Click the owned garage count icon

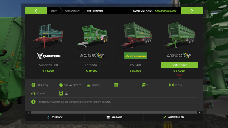coord(116,85)
